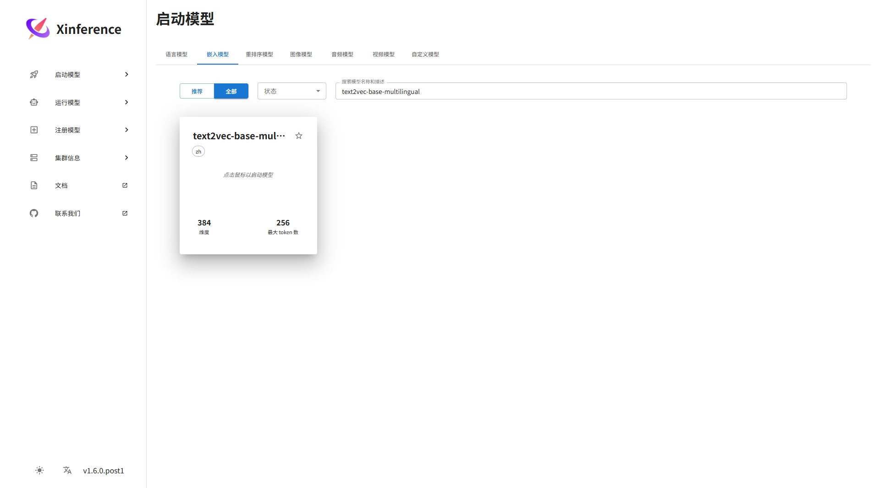Click the robot icon for 运行模型
Viewport: 880px width, 488px height.
[34, 102]
